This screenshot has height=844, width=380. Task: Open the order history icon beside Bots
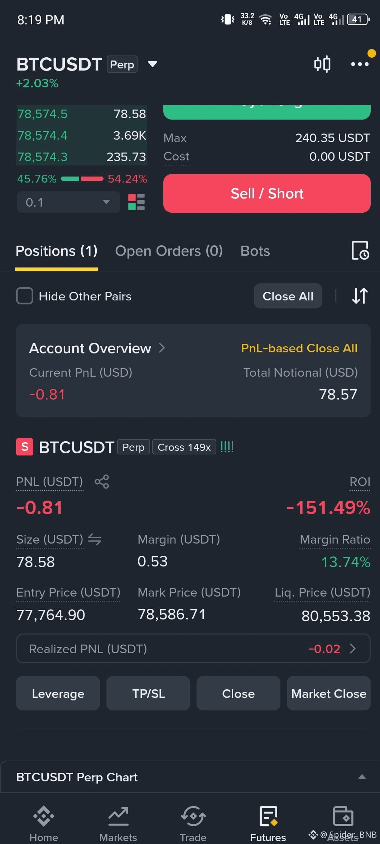pos(360,250)
